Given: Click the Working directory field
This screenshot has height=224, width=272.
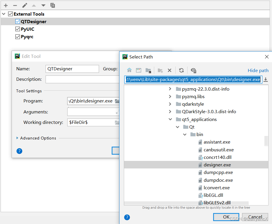Looking at the screenshot, I should tap(91, 122).
